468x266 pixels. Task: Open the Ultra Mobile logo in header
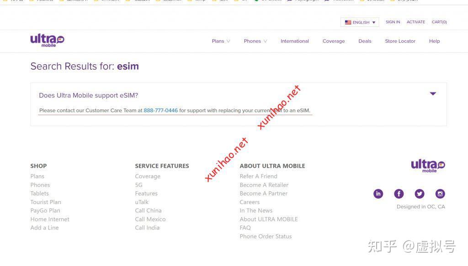click(47, 41)
